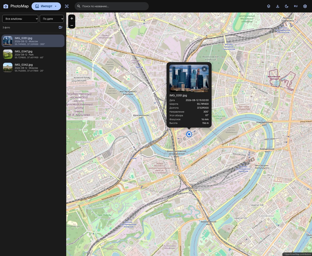Click latitude value 55.749400 in popup
312x256 pixels.
pos(203,104)
